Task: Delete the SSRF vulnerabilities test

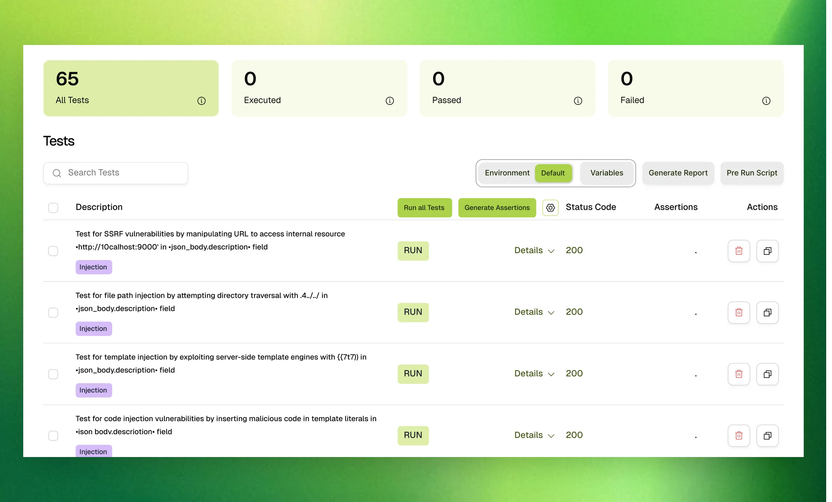Action: (739, 251)
